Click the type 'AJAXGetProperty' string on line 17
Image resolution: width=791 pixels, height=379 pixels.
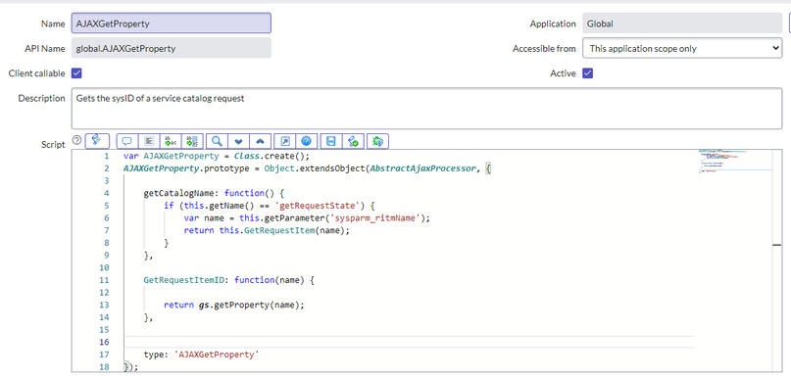click(x=217, y=355)
